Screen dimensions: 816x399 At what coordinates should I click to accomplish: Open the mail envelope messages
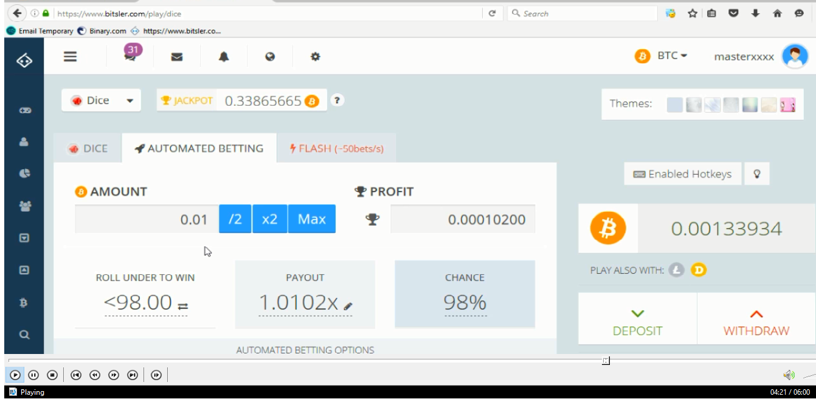click(x=176, y=57)
